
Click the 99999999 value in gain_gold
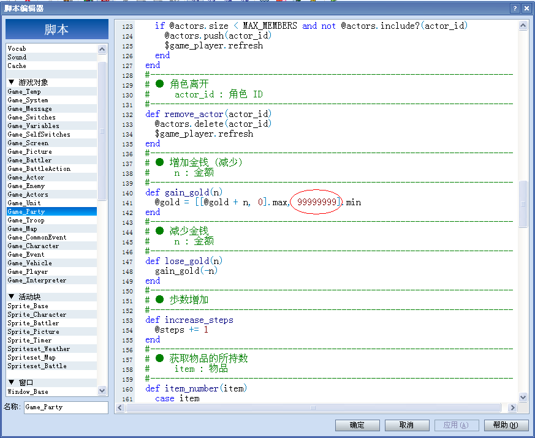317,202
